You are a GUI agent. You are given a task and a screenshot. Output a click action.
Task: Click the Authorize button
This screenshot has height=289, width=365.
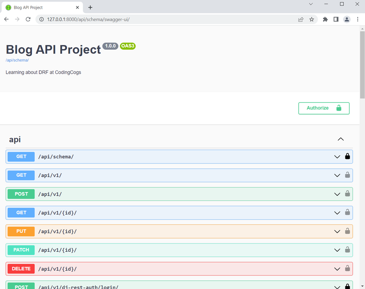[x=324, y=108]
